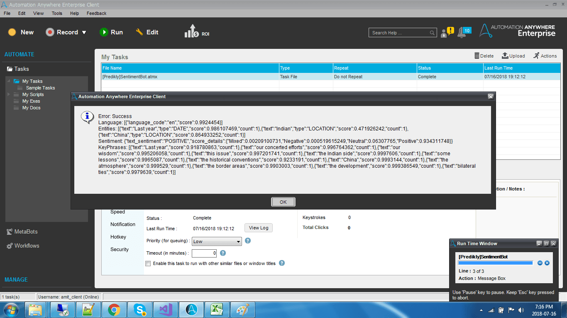This screenshot has width=567, height=318.
Task: Open the Tools menu
Action: click(57, 13)
